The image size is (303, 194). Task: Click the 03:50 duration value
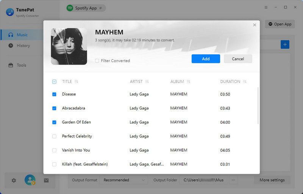pyautogui.click(x=225, y=94)
